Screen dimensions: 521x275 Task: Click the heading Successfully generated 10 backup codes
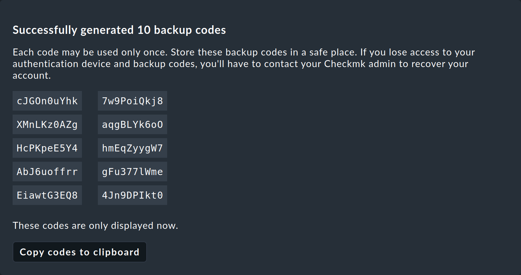click(119, 30)
